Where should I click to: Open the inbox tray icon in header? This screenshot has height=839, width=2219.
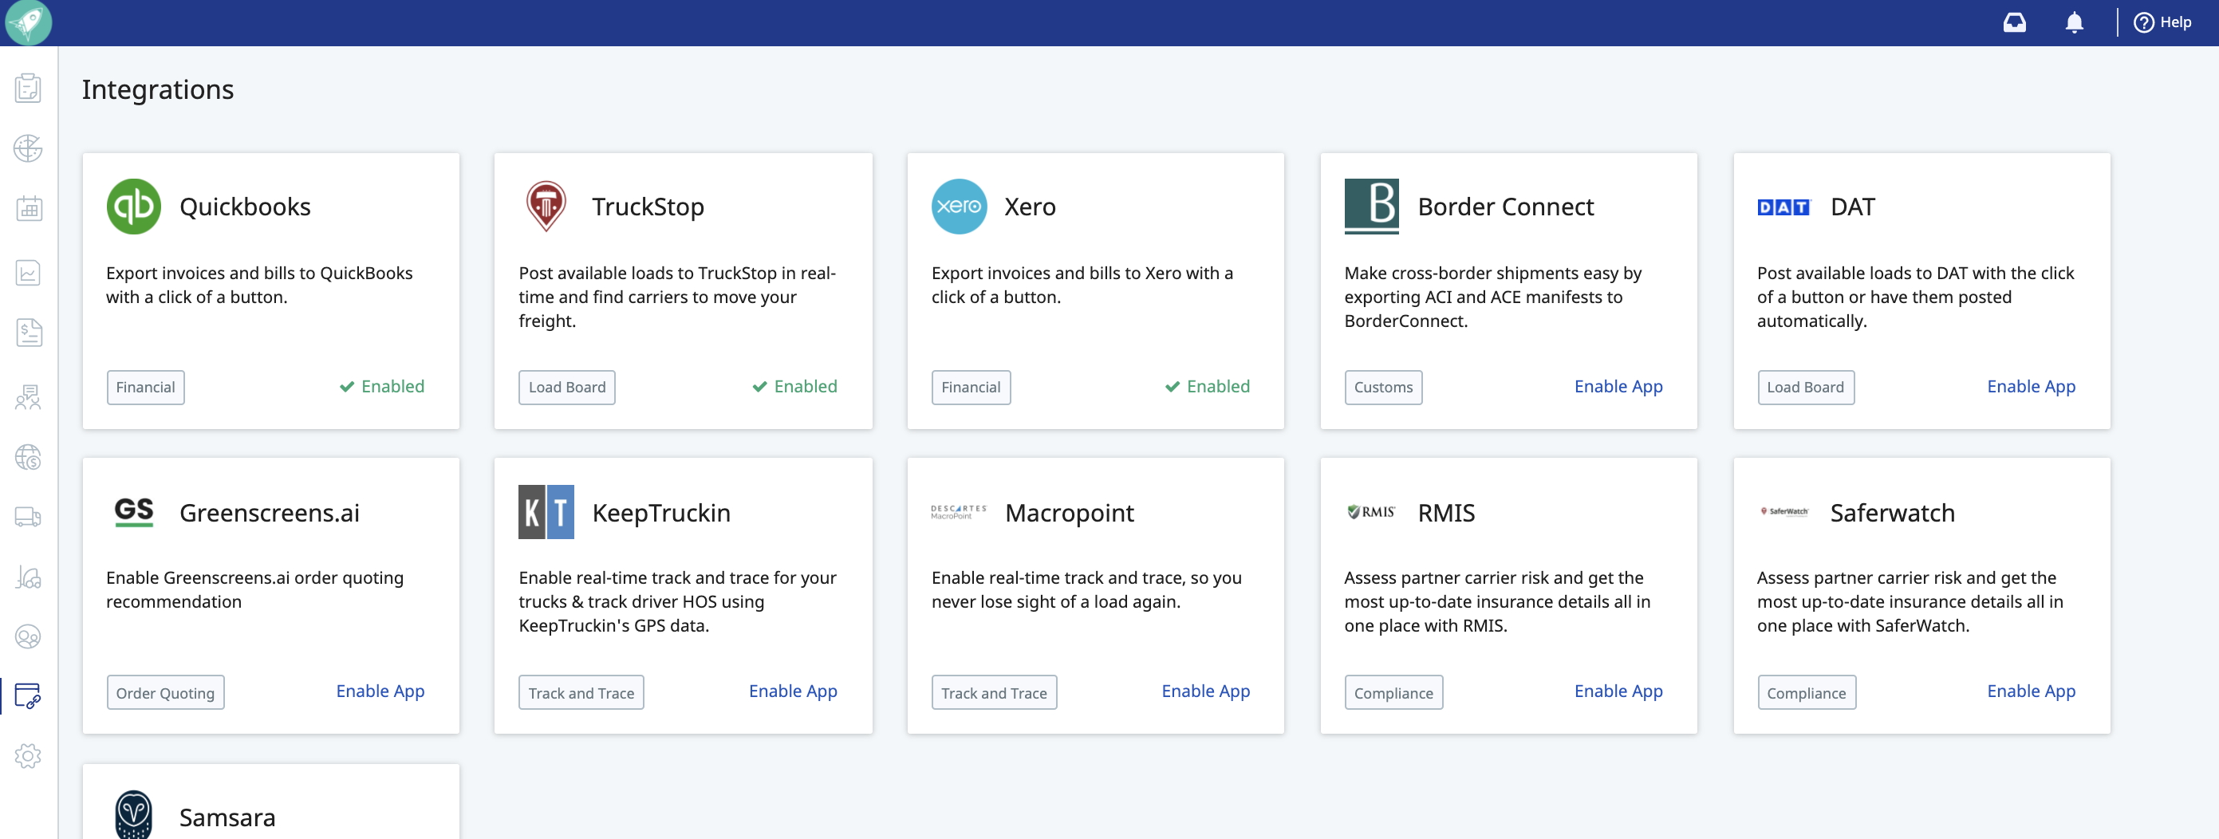[2014, 22]
